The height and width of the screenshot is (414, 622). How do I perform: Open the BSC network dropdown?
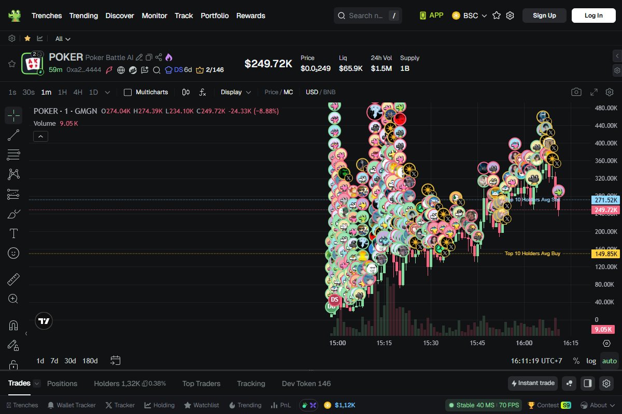coord(470,16)
